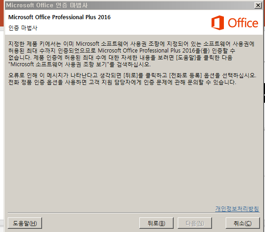The height and width of the screenshot is (232, 265).
Task: Click the '인증 마법사' subtitle text
Action: pyautogui.click(x=23, y=28)
